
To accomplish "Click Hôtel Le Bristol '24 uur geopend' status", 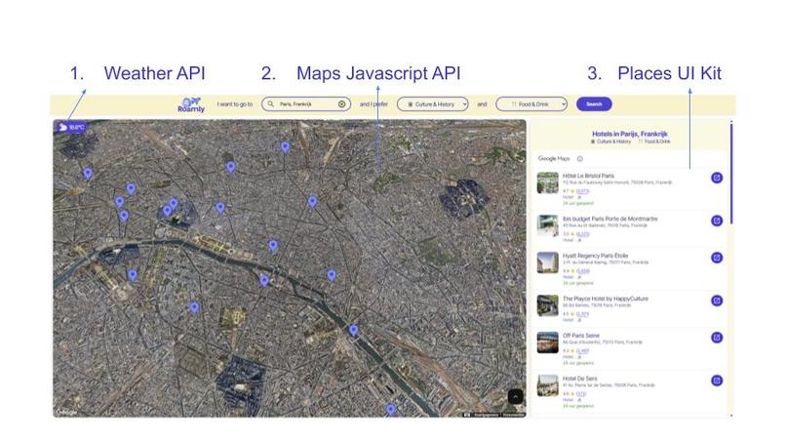I will [578, 203].
